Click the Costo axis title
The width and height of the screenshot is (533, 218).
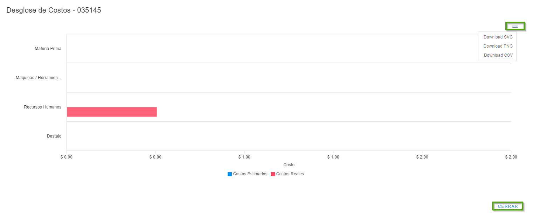[289, 165]
